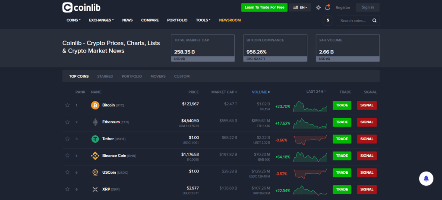Switch to the Movers tab
This screenshot has width=442, height=200.
tap(158, 76)
